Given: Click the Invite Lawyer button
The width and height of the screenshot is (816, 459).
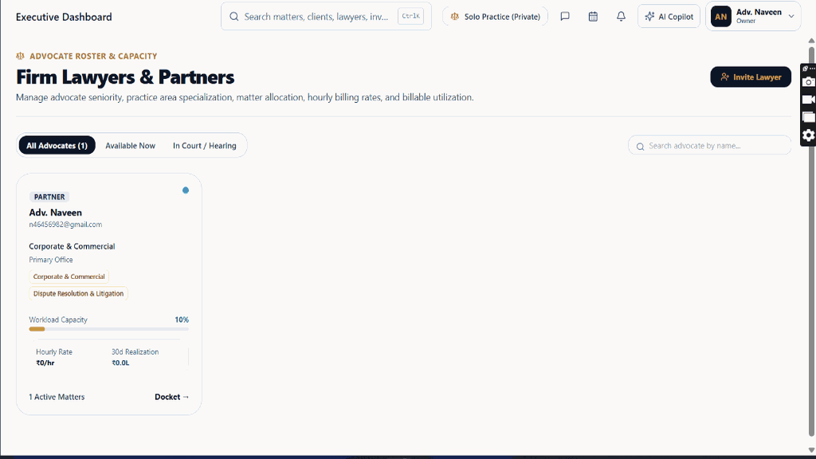Looking at the screenshot, I should (751, 77).
